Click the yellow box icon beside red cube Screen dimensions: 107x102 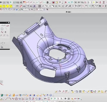point(56,3)
